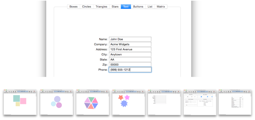255x120 pixels.
Task: Click the teal square in the Boxes thumbnail
Action: [x=17, y=98]
